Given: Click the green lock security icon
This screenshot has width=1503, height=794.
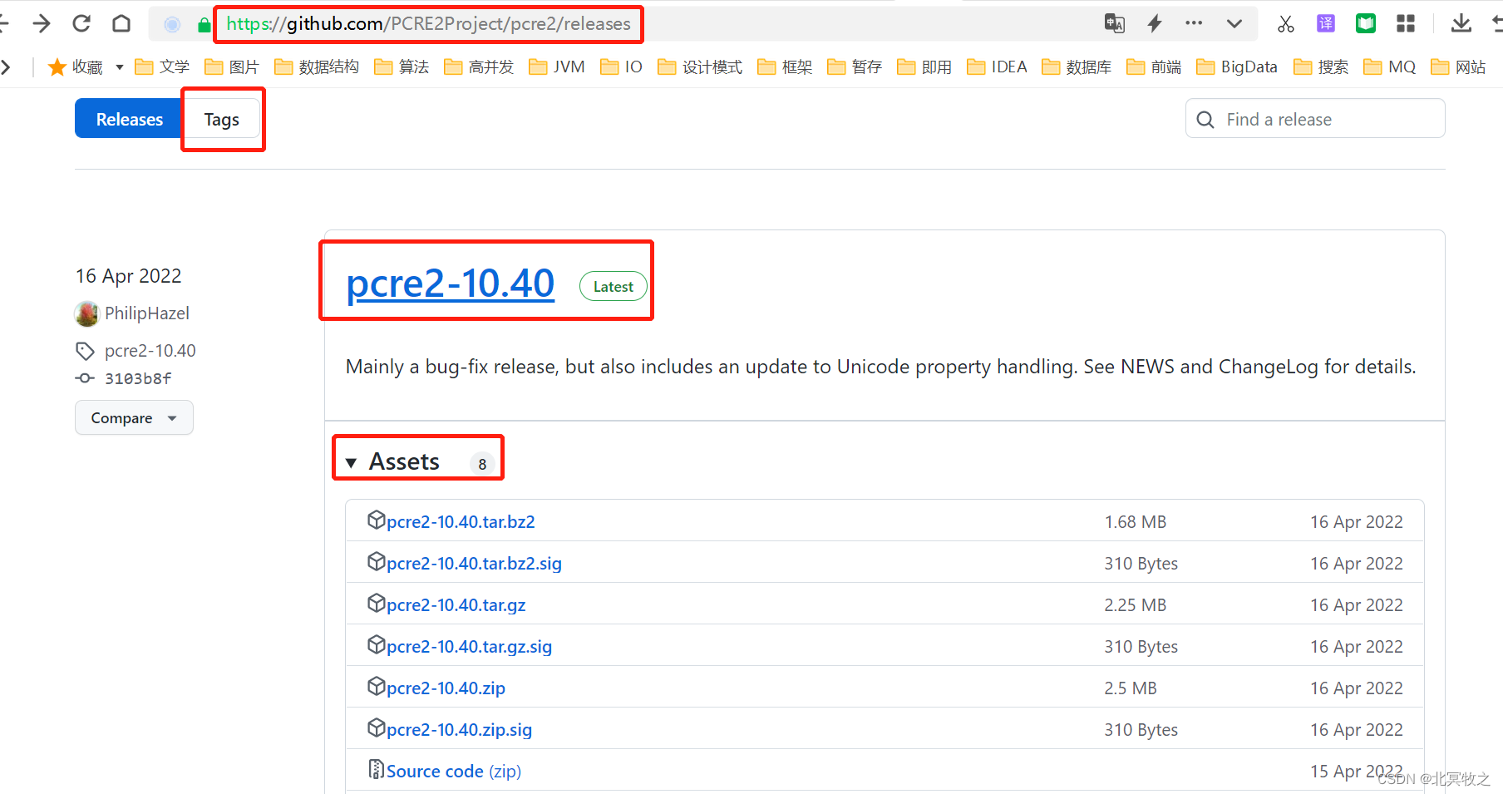Looking at the screenshot, I should click(x=205, y=25).
